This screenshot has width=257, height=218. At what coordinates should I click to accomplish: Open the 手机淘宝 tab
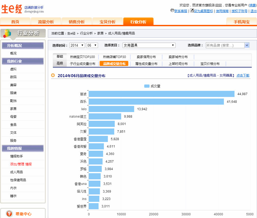tap(241, 22)
